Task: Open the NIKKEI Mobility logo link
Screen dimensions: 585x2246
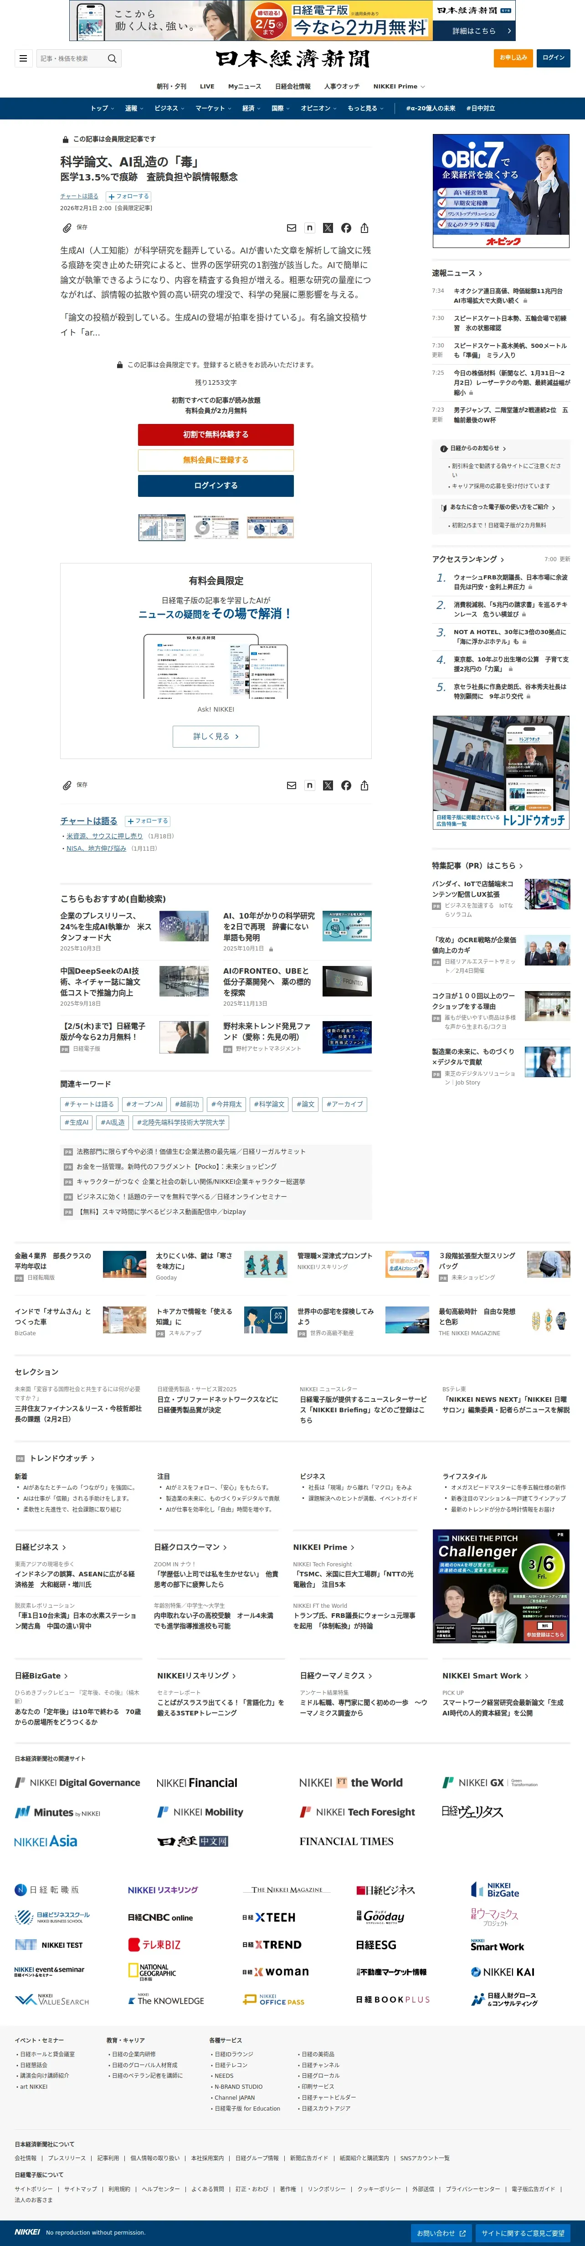Action: (200, 1812)
